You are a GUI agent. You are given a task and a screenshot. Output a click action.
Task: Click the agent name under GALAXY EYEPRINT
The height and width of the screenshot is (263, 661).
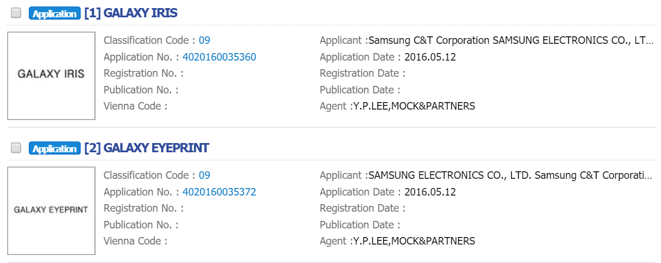click(x=414, y=241)
